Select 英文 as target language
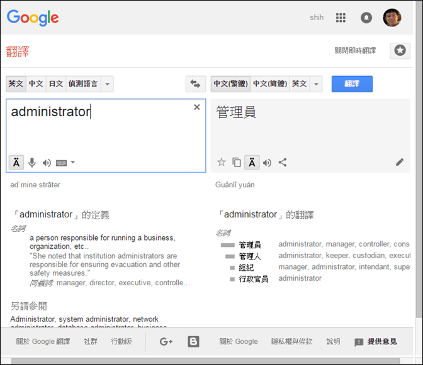This screenshot has height=365, width=423. tap(300, 84)
